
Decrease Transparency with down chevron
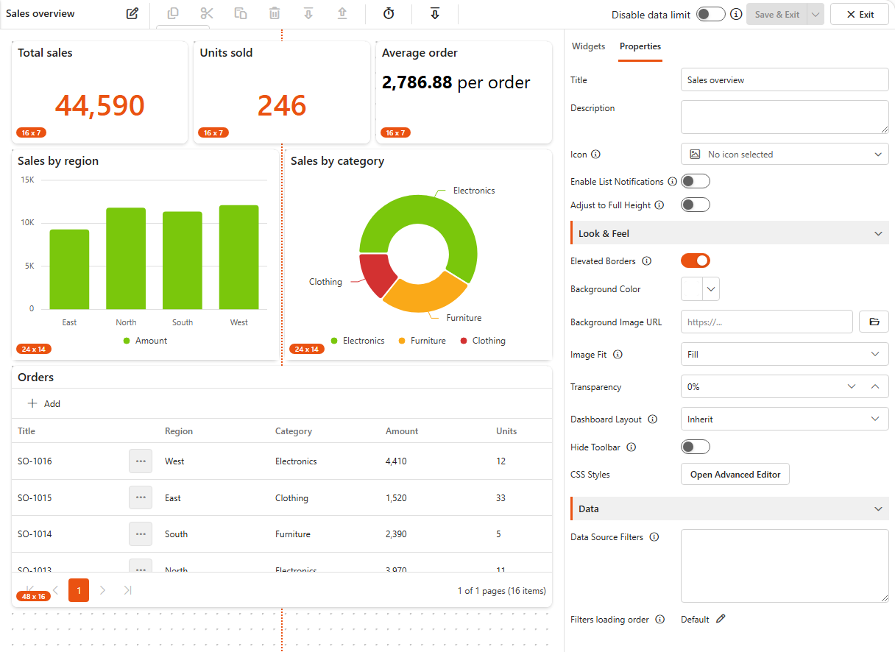click(x=852, y=386)
